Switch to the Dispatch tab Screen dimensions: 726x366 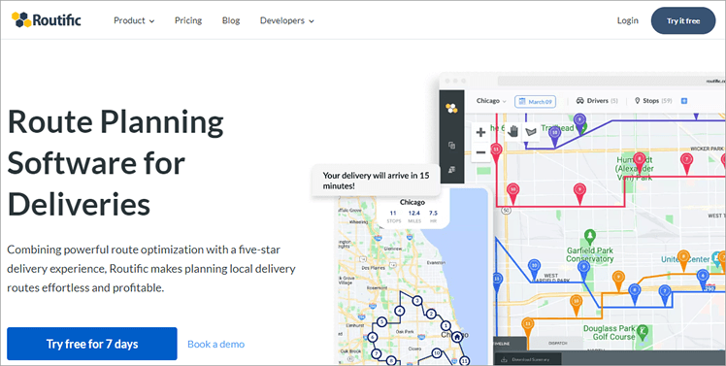(557, 344)
